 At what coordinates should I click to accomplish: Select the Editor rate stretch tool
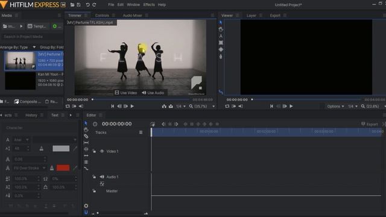click(x=86, y=169)
